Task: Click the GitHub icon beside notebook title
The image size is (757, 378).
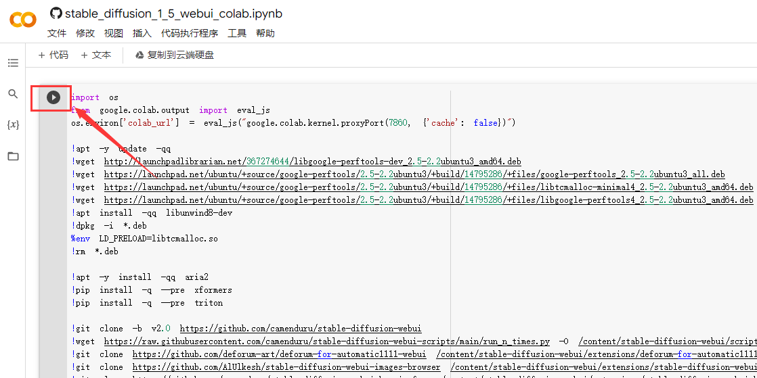Action: 56,14
